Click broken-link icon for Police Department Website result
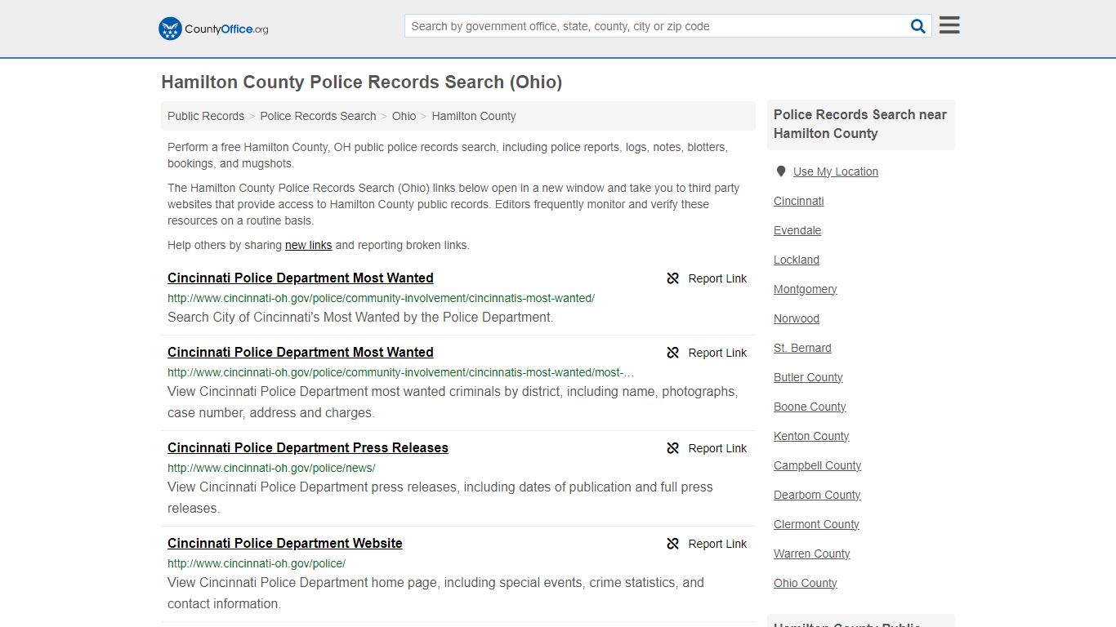The image size is (1116, 627). click(673, 544)
